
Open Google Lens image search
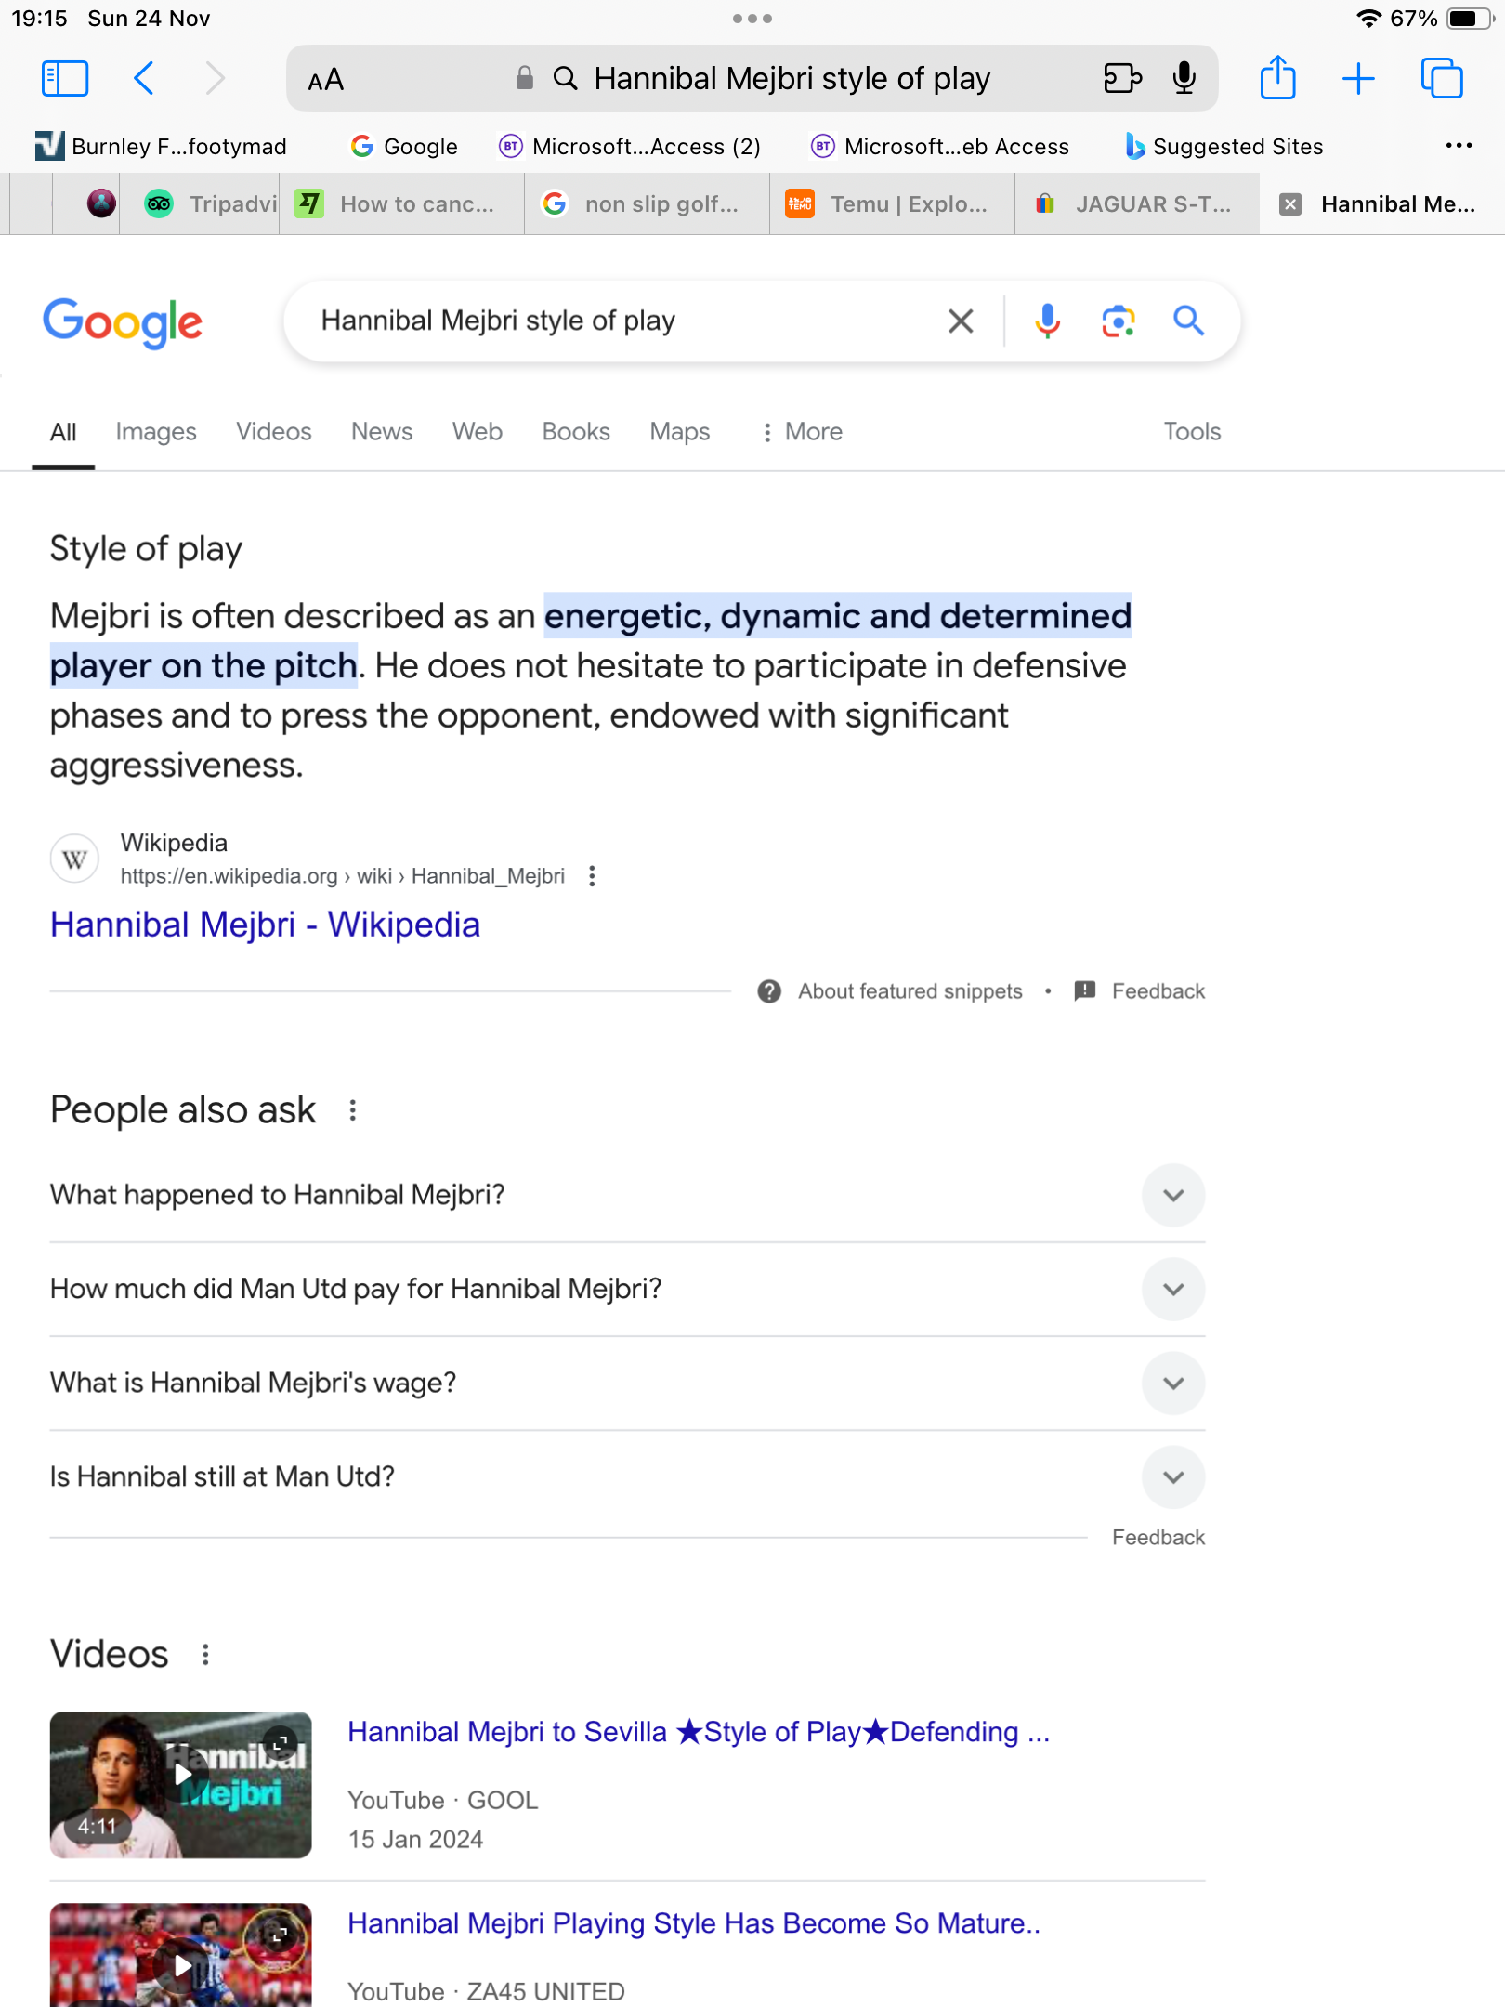tap(1118, 321)
